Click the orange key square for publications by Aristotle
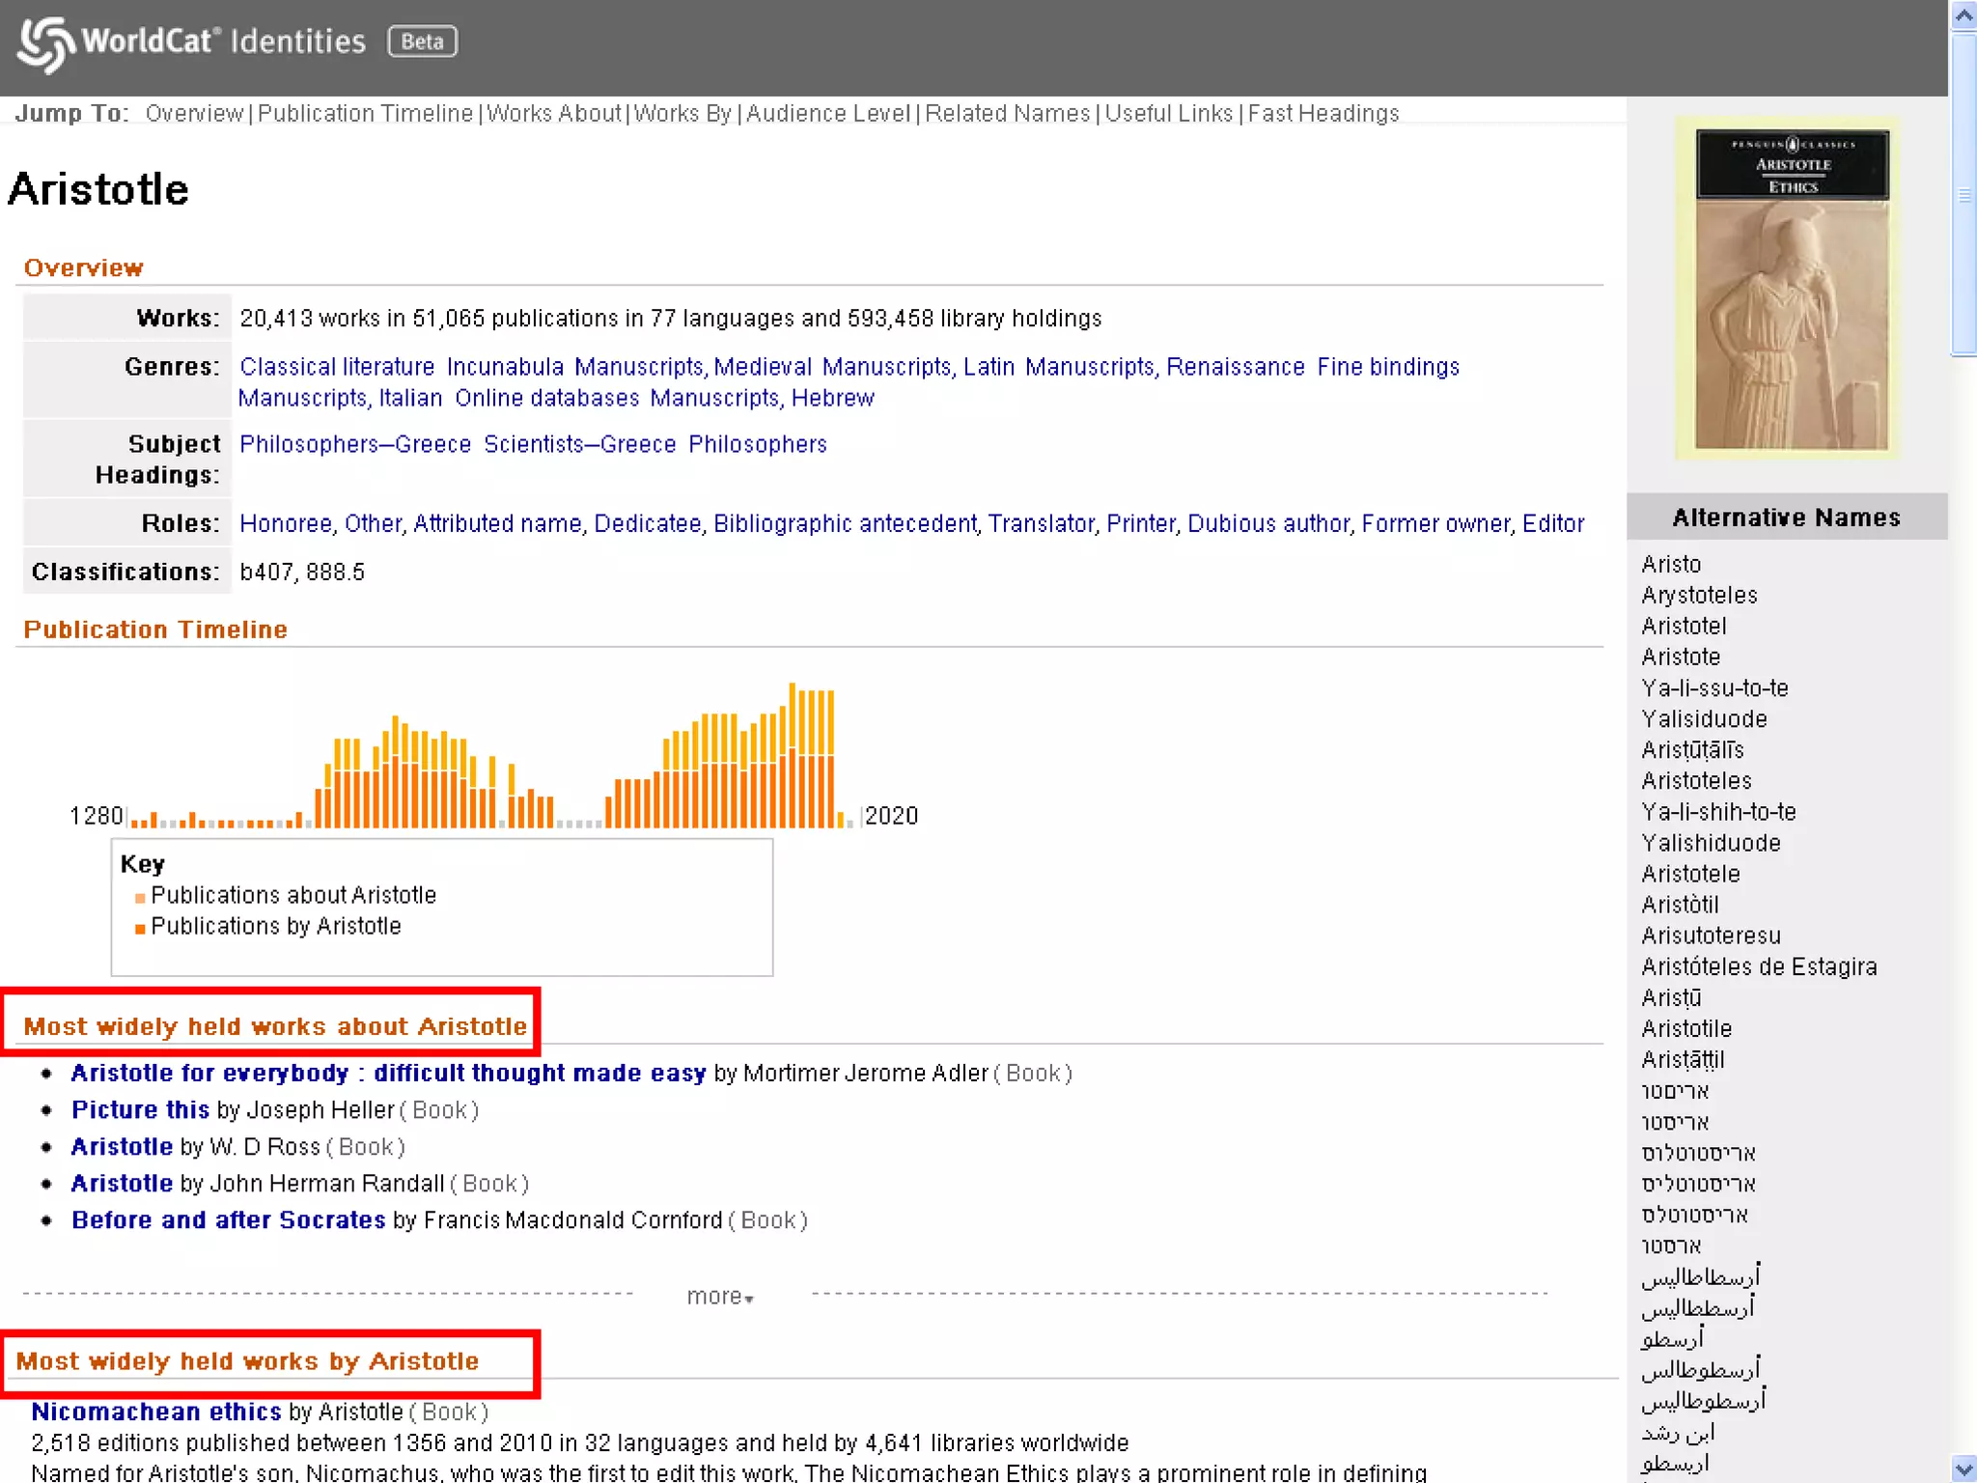 (x=140, y=929)
